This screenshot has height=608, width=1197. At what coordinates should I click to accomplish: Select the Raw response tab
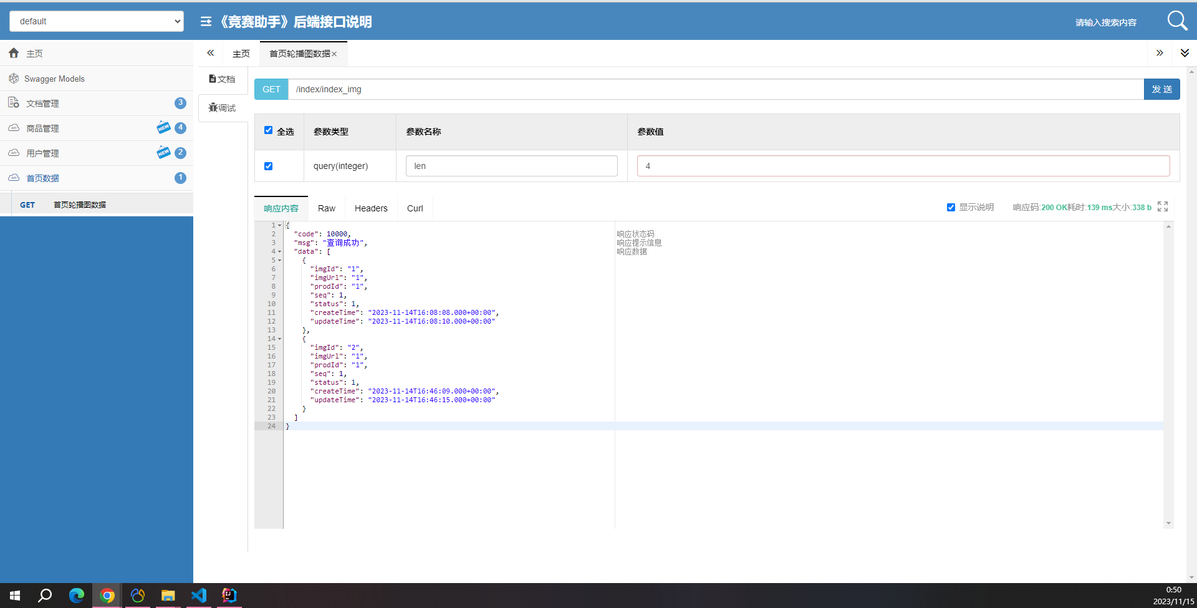click(x=327, y=208)
